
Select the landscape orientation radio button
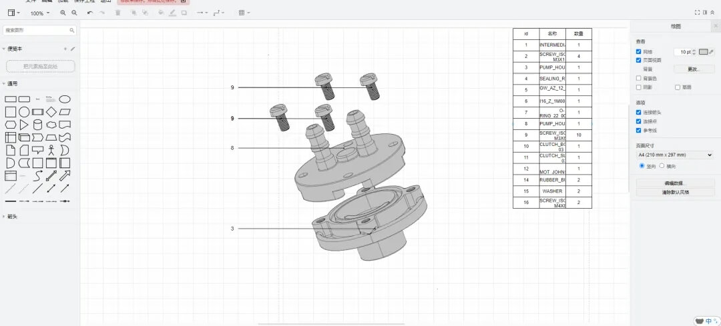[662, 166]
